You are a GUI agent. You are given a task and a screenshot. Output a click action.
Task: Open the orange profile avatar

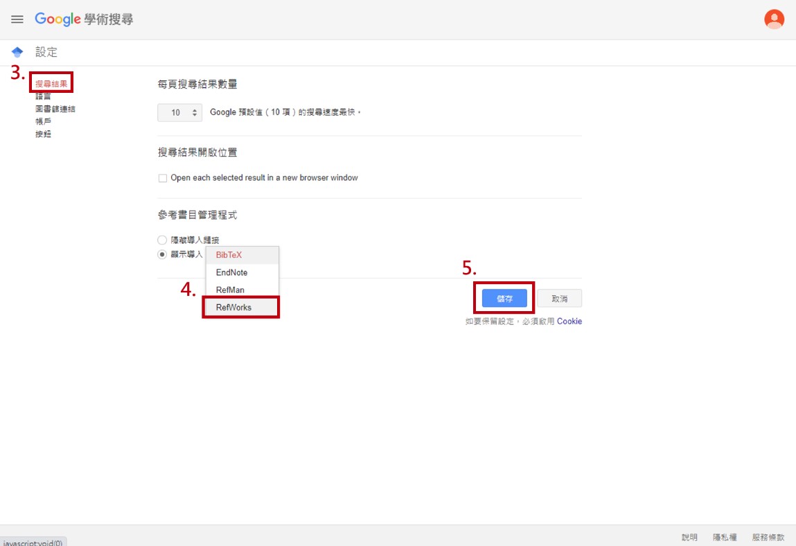(774, 19)
